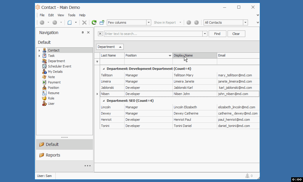Open the File menu
This screenshot has width=303, height=182.
pyautogui.click(x=42, y=15)
